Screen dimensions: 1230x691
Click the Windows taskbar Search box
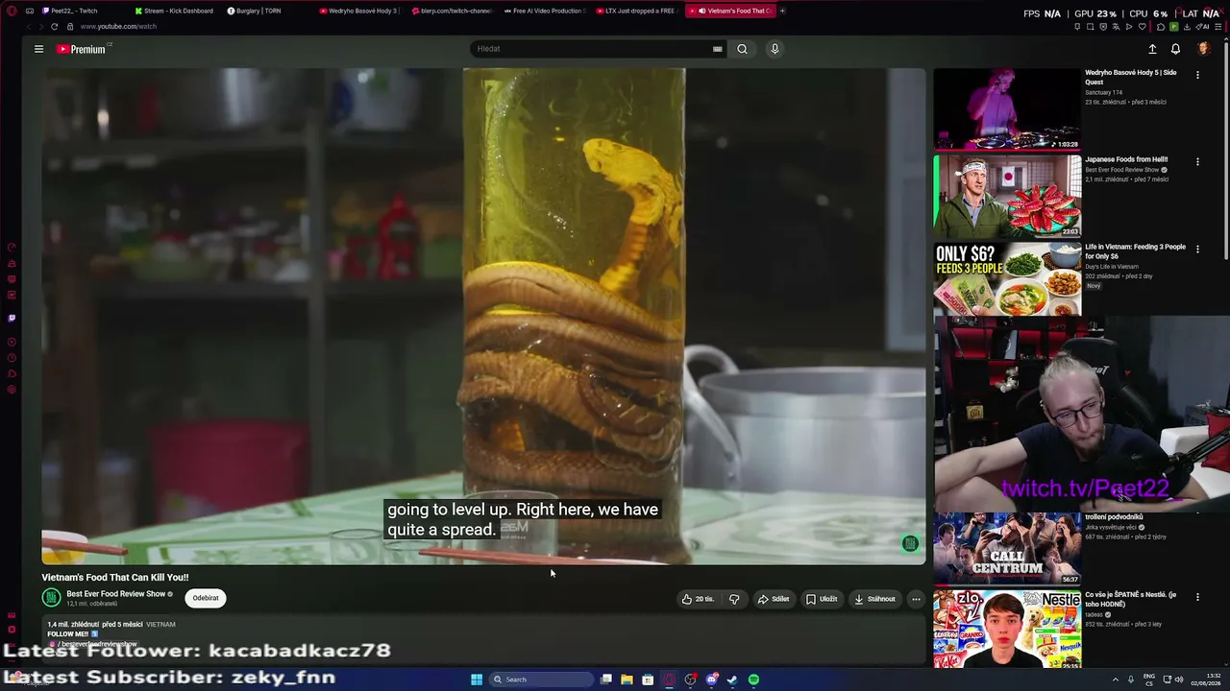[541, 679]
